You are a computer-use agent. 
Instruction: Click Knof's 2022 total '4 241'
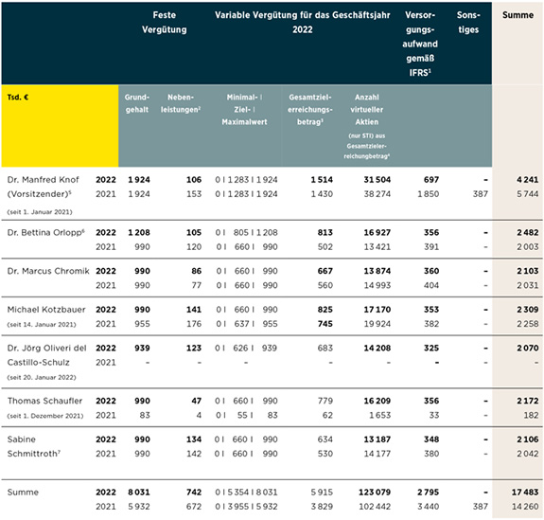[x=527, y=180]
